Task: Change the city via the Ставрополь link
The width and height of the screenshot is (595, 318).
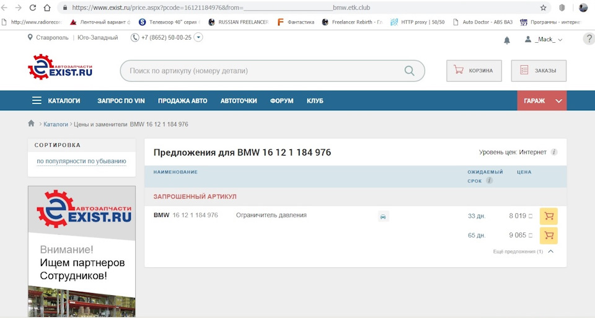Action: tap(52, 38)
